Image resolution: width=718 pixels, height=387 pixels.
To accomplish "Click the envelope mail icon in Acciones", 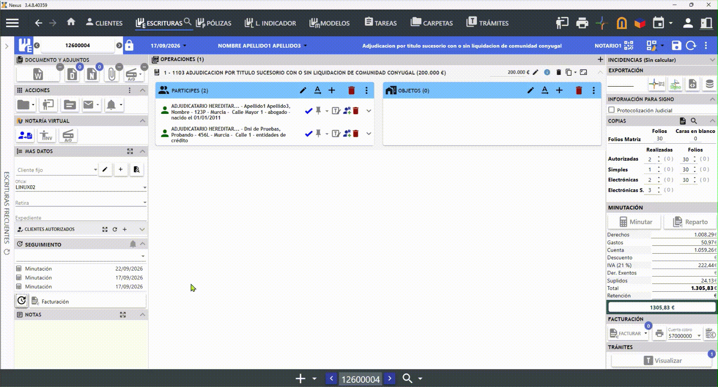I will click(88, 105).
